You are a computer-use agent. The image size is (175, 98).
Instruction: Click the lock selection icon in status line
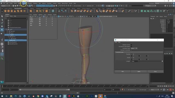click(x=54, y=6)
